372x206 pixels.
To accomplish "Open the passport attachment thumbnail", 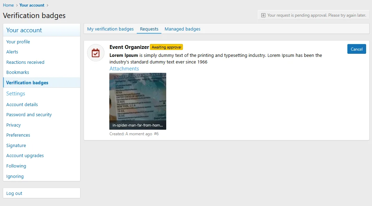I will point(138,101).
